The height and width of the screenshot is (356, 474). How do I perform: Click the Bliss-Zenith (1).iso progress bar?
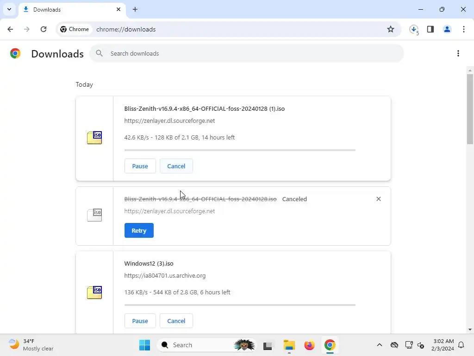pyautogui.click(x=240, y=150)
